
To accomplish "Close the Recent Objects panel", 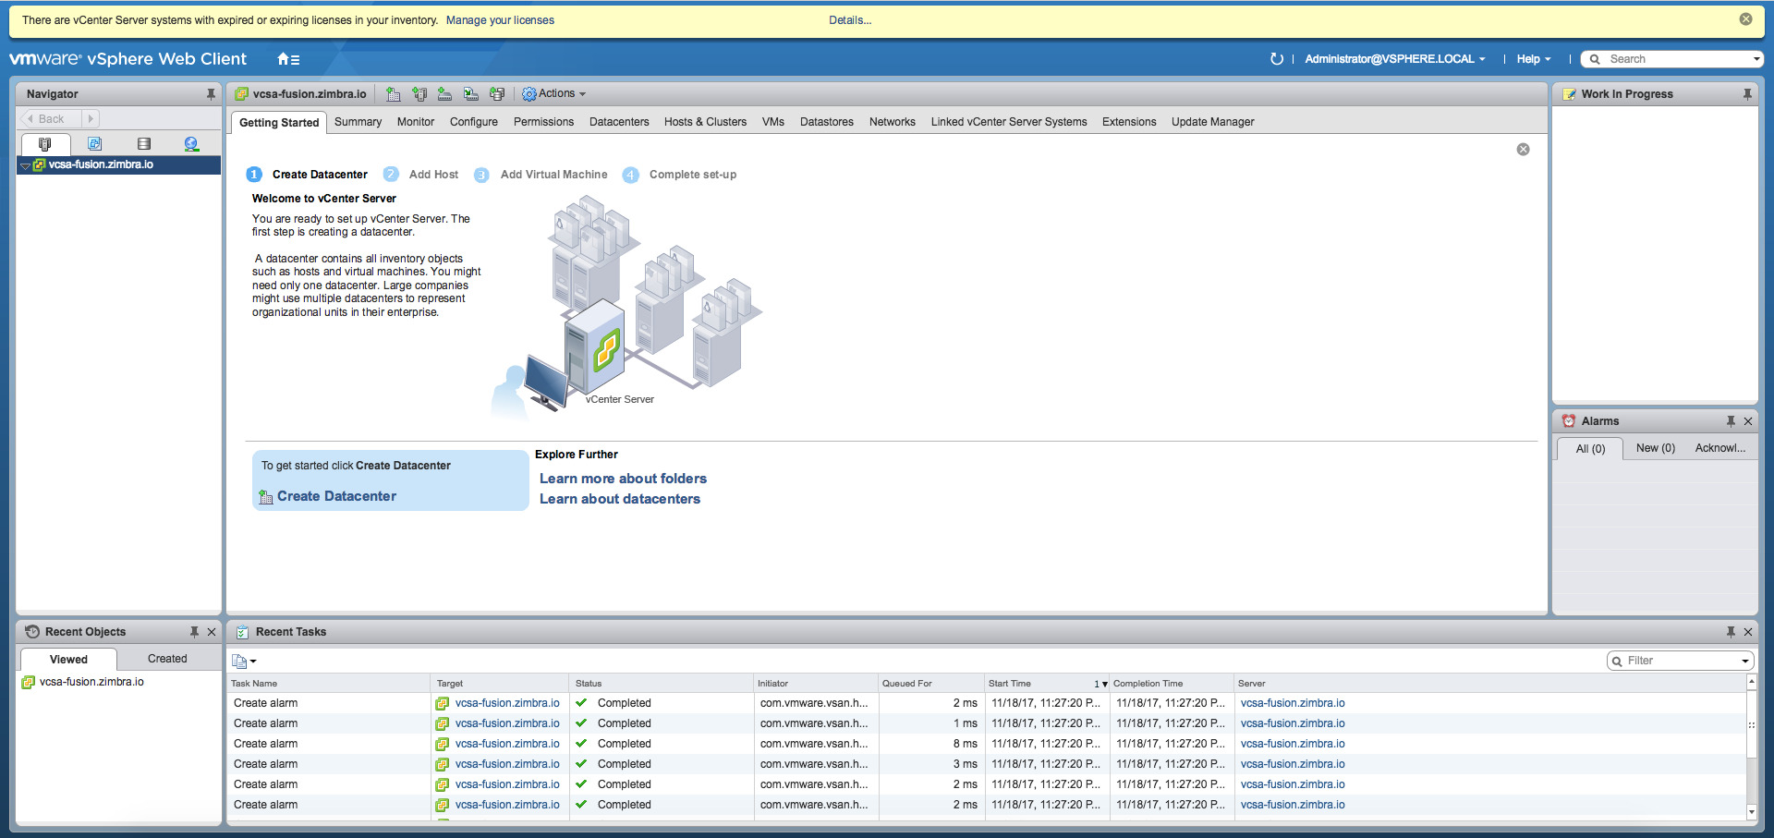I will coord(212,632).
